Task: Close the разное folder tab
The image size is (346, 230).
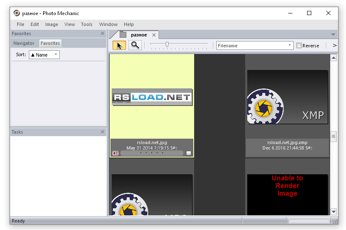Action: coord(154,35)
